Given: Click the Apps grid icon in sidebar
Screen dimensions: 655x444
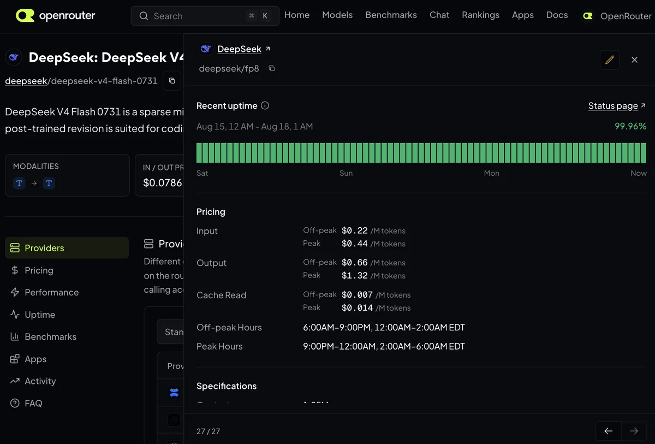Looking at the screenshot, I should click(x=15, y=359).
